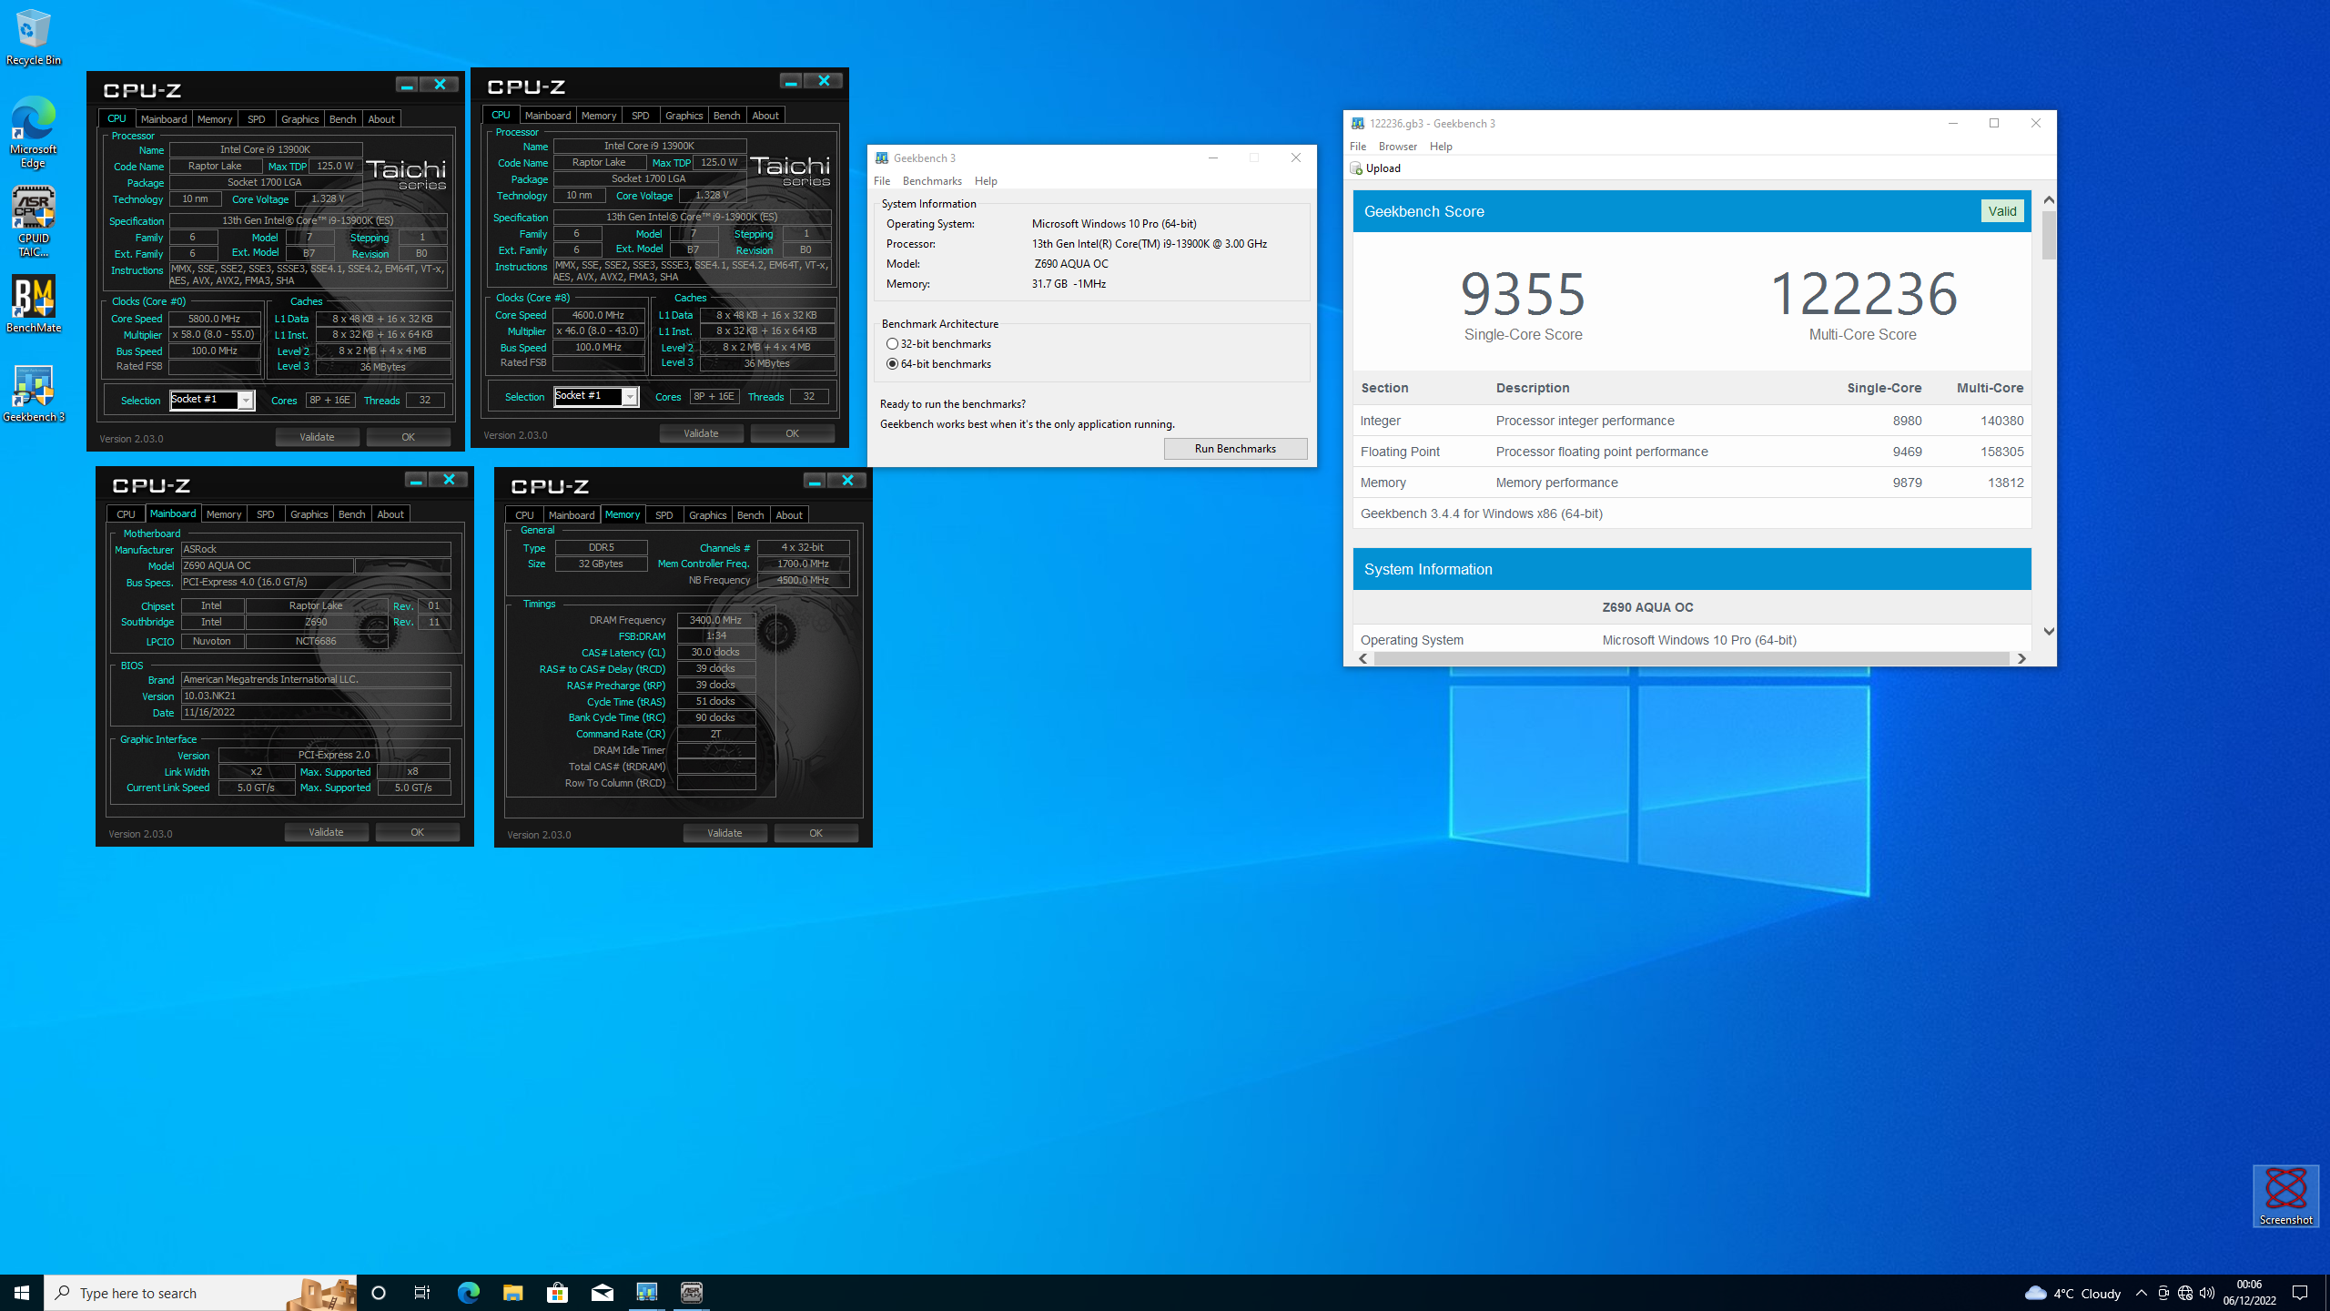Switch to Mainboard tab in top-left CPU-Z
2330x1311 pixels.
click(164, 119)
